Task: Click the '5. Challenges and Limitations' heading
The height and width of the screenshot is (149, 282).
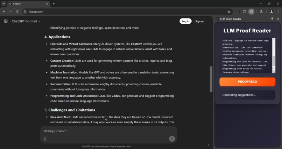Action: [x=70, y=110]
